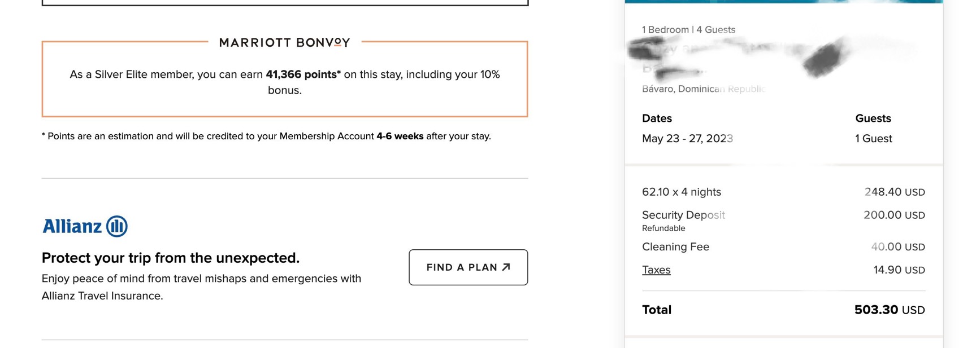The width and height of the screenshot is (963, 348).
Task: Click the 14.90 USD taxes amount
Action: coord(899,270)
